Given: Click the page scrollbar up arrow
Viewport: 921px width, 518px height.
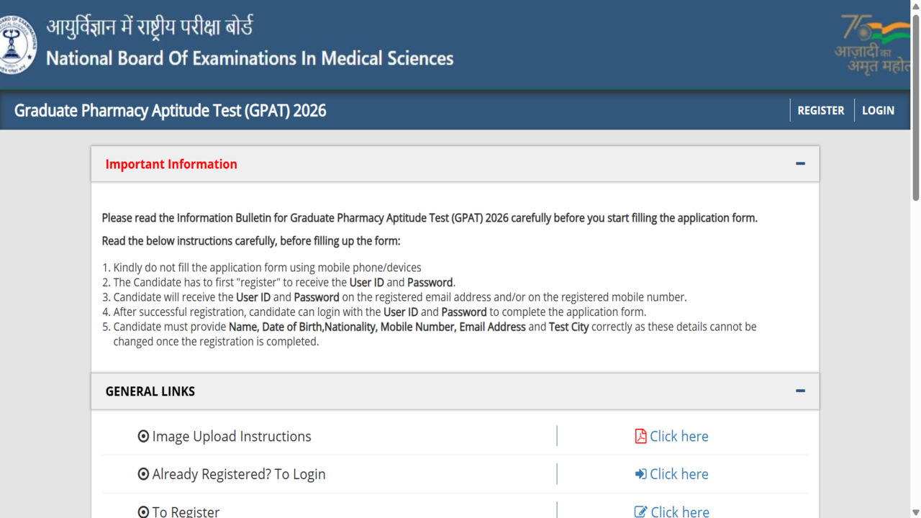Looking at the screenshot, I should pos(915,6).
